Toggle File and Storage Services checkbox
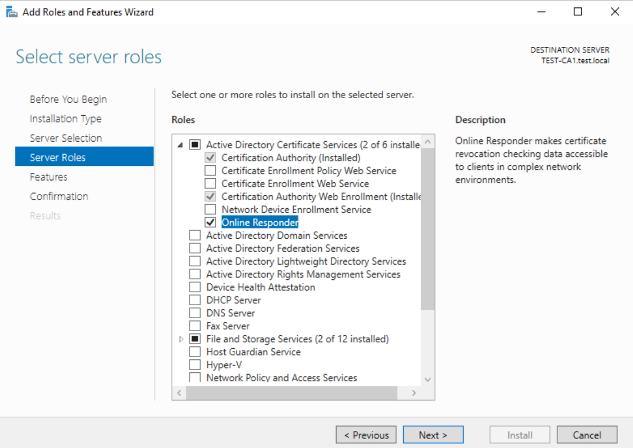Viewport: 633px width, 448px height. click(x=195, y=339)
